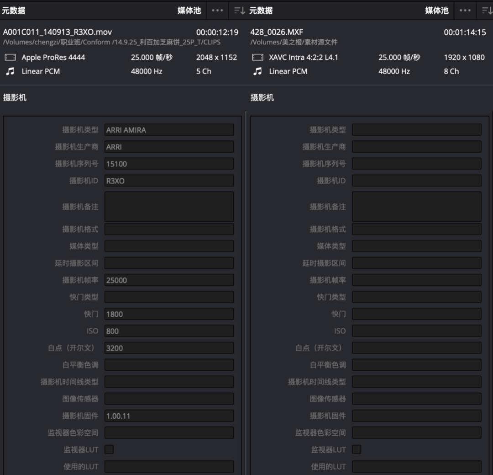Click the ISO field showing 800
Viewport: 493px width, 475px height.
click(169, 331)
